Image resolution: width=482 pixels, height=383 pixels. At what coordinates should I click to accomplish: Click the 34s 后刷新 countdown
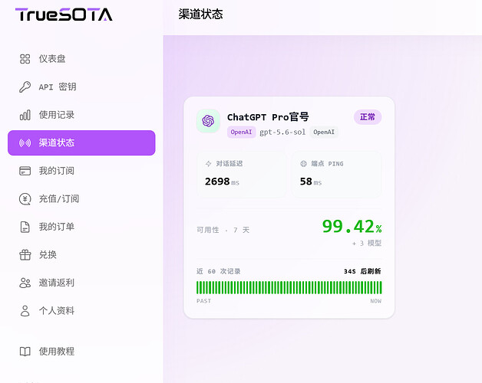point(362,271)
